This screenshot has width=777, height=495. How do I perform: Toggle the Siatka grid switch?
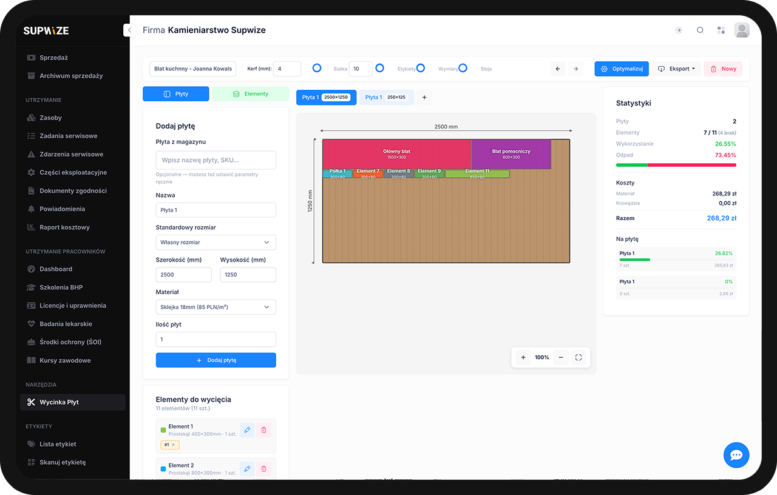click(380, 69)
